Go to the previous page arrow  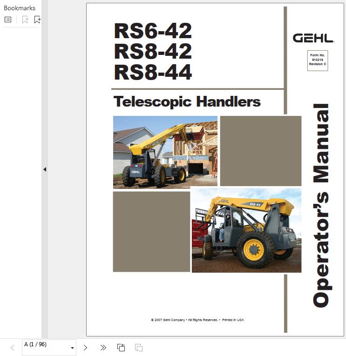13,348
